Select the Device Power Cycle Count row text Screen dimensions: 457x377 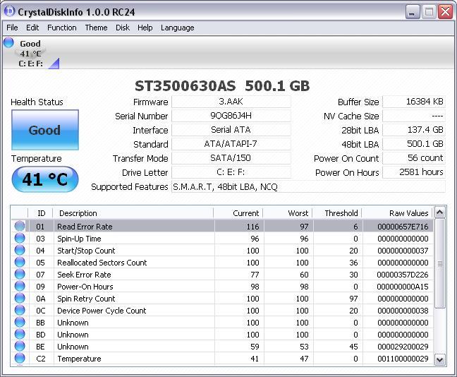tap(102, 311)
